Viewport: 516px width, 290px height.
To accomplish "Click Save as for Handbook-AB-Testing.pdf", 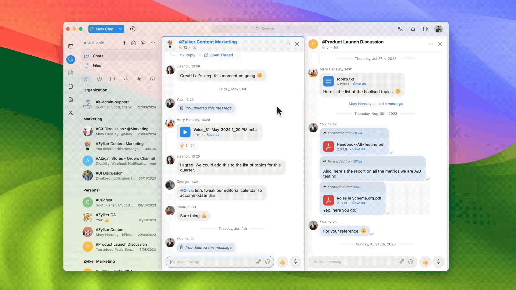I will (x=359, y=149).
